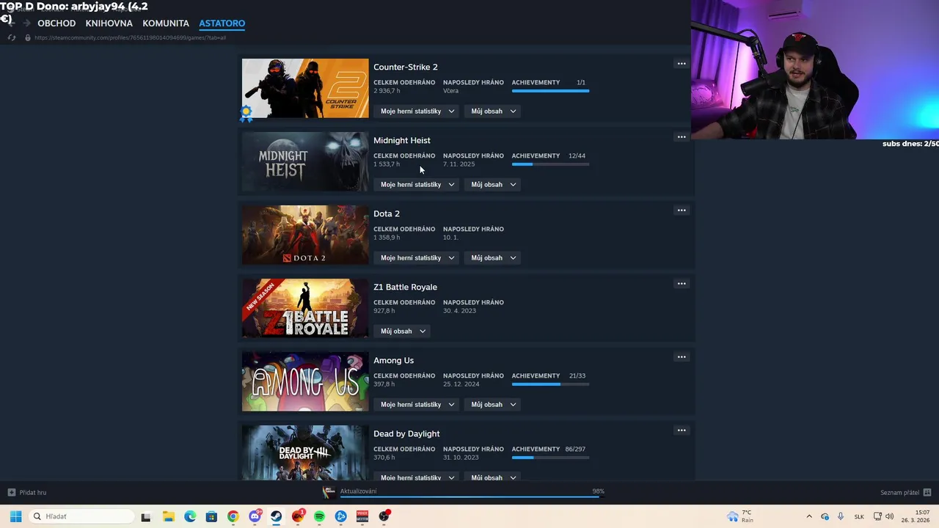The image size is (939, 528).
Task: Launch Microsoft Edge from the taskbar
Action: [190, 516]
